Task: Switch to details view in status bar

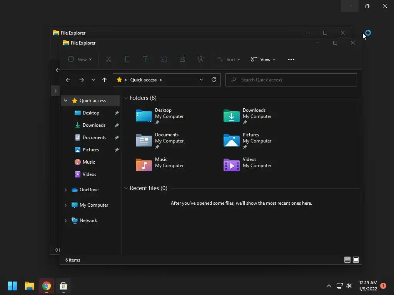Action: (x=347, y=260)
